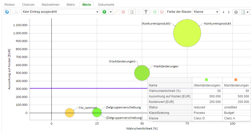Open the Dokumente tab
Viewport: 251px width, 134px height.
pos(106,5)
